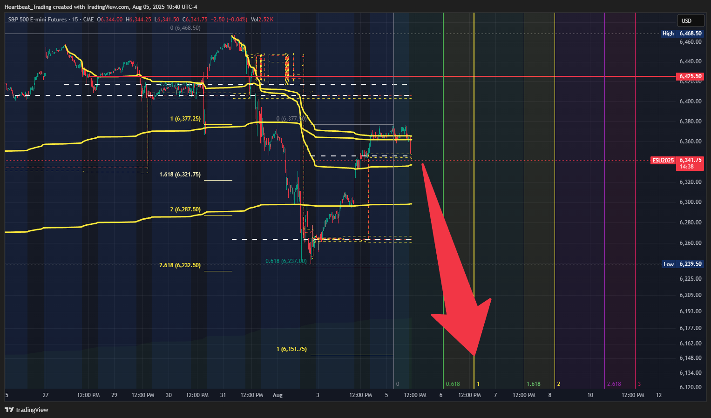Click the red 6,425.50 price axis label

[690, 76]
